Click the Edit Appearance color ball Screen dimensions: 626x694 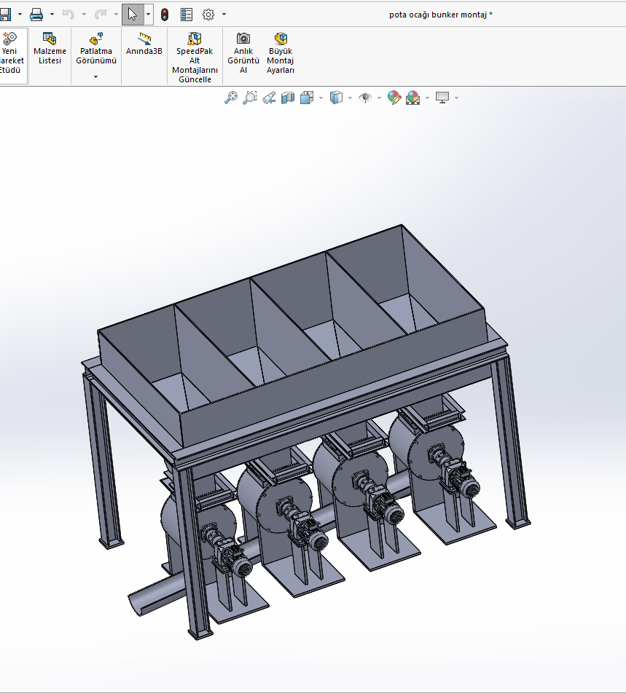pyautogui.click(x=394, y=98)
